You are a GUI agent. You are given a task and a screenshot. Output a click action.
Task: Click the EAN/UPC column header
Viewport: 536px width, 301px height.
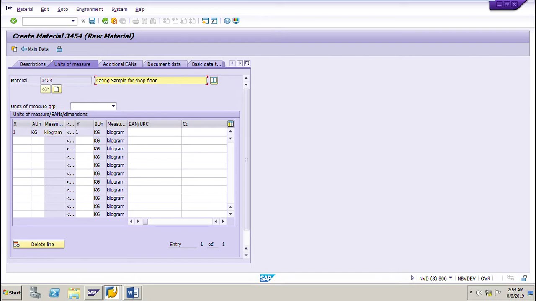coord(155,124)
